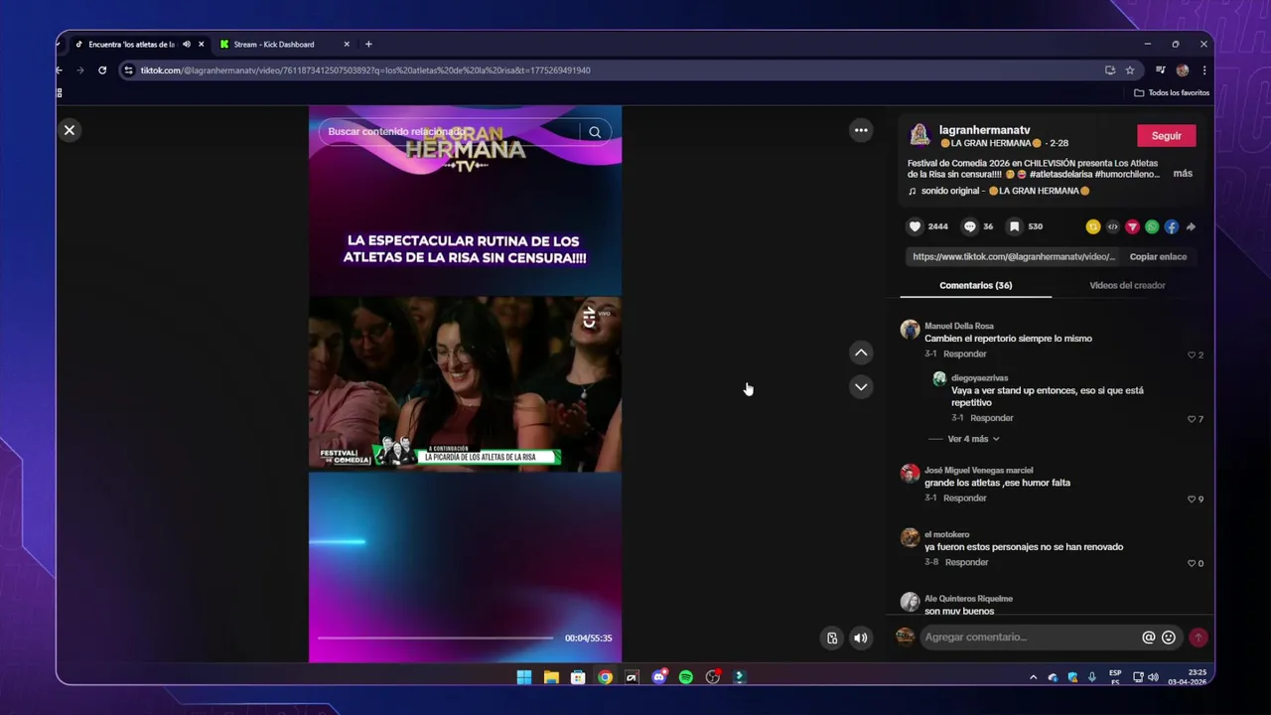The height and width of the screenshot is (715, 1271).
Task: Reply to el motokero's comment
Action: click(x=966, y=562)
